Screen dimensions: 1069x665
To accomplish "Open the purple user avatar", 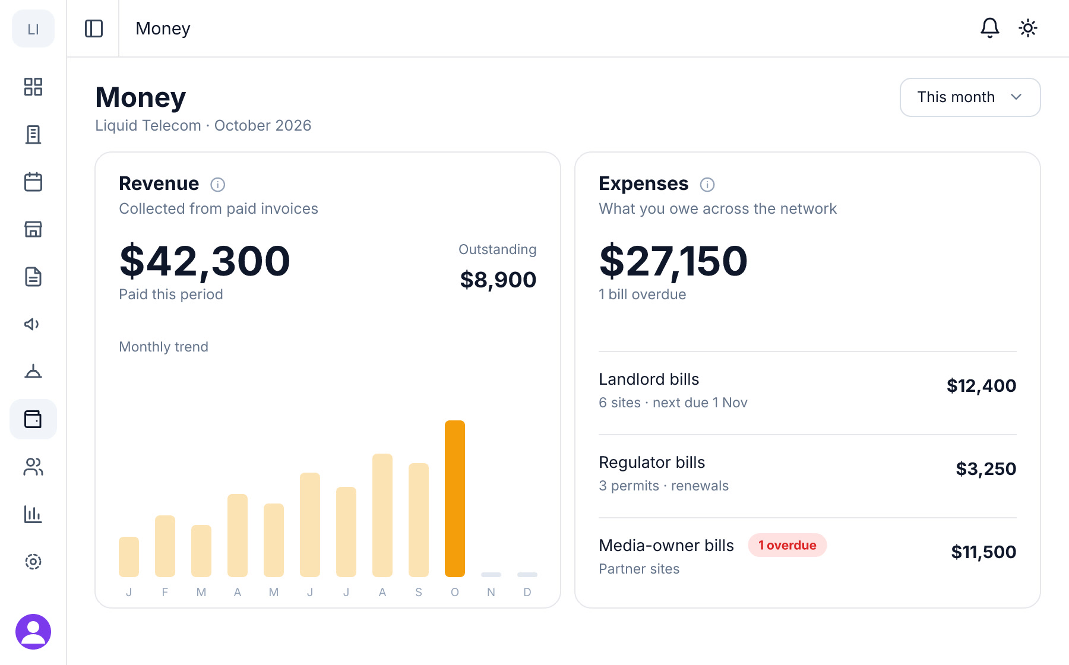I will coord(33,632).
